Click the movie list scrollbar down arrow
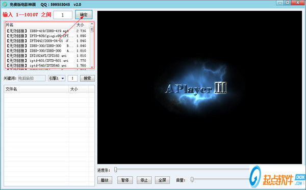 tap(92, 67)
